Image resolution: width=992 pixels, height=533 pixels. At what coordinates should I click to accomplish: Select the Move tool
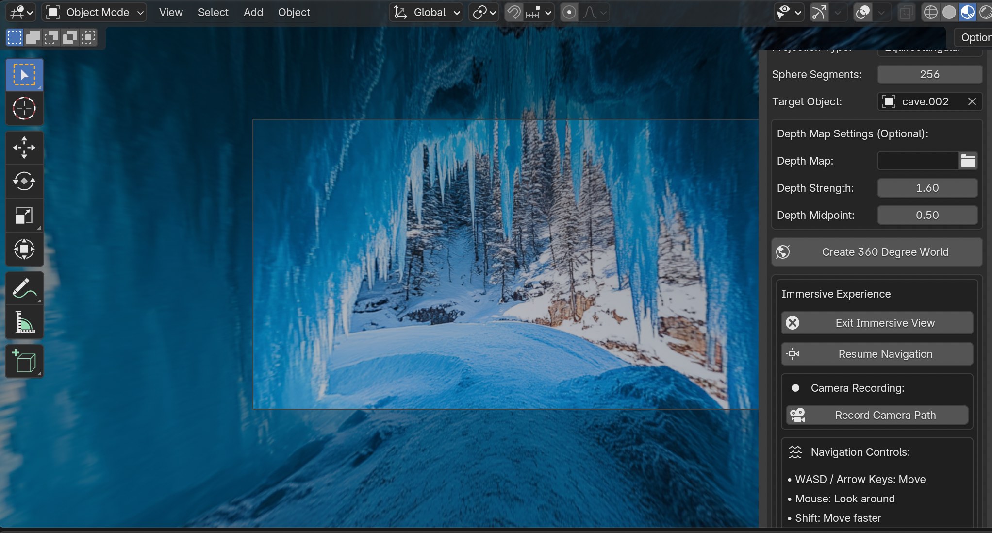(x=24, y=148)
